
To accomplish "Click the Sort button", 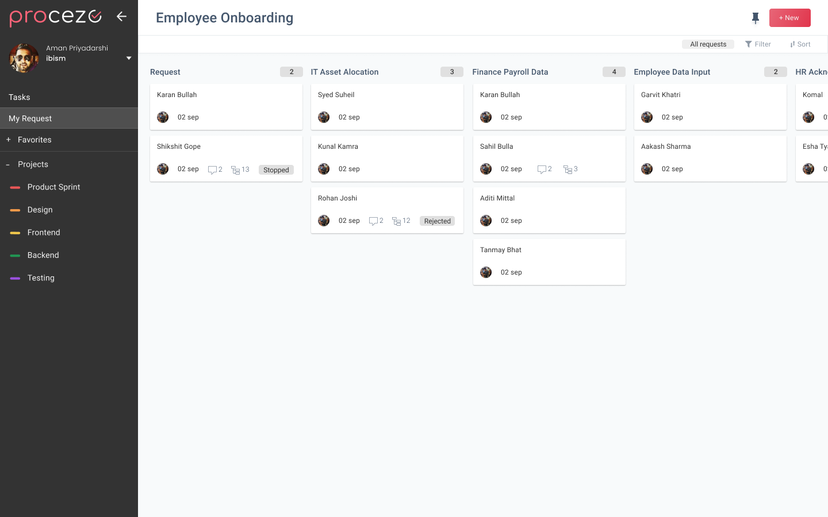I will [x=800, y=44].
